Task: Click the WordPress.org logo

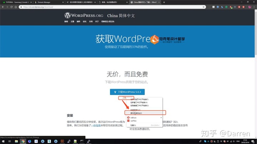Action: tap(84, 15)
